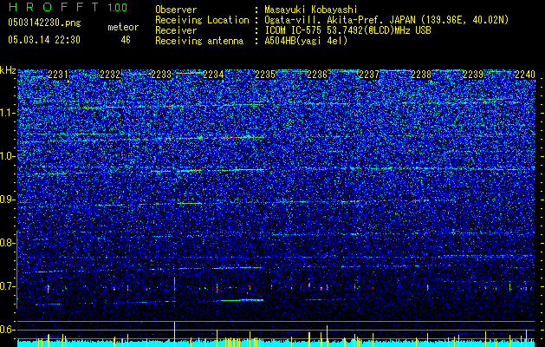Click the Observer label
This screenshot has width=545, height=347.
click(x=176, y=10)
